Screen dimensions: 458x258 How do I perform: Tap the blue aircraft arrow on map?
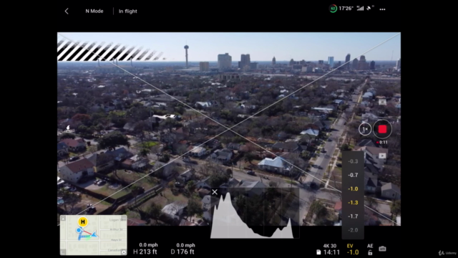point(94,234)
